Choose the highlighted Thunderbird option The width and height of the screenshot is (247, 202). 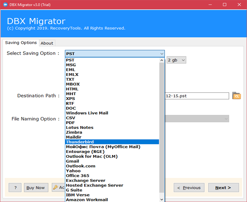point(112,142)
